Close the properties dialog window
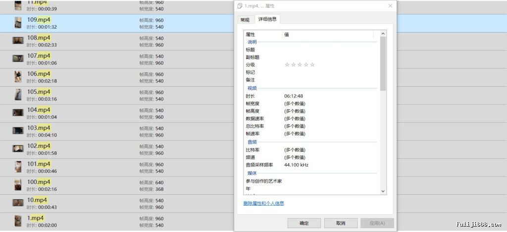507x232 pixels. pos(390,6)
